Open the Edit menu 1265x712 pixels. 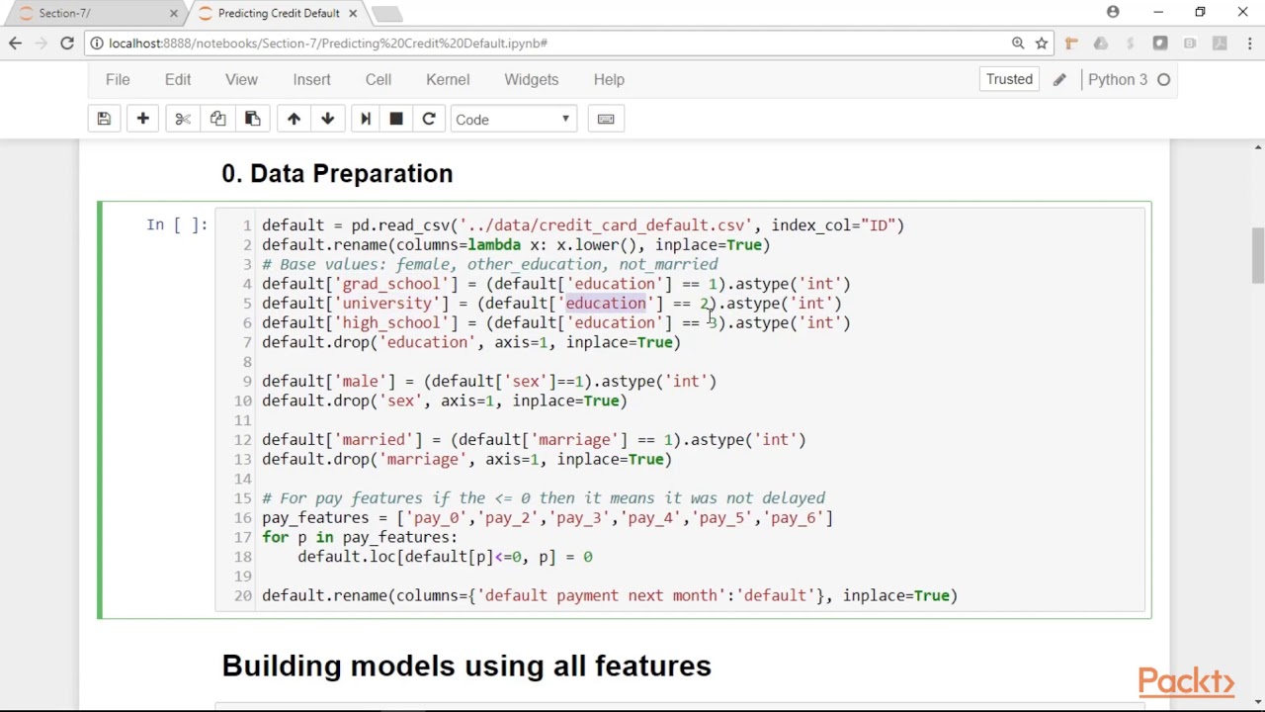click(178, 80)
